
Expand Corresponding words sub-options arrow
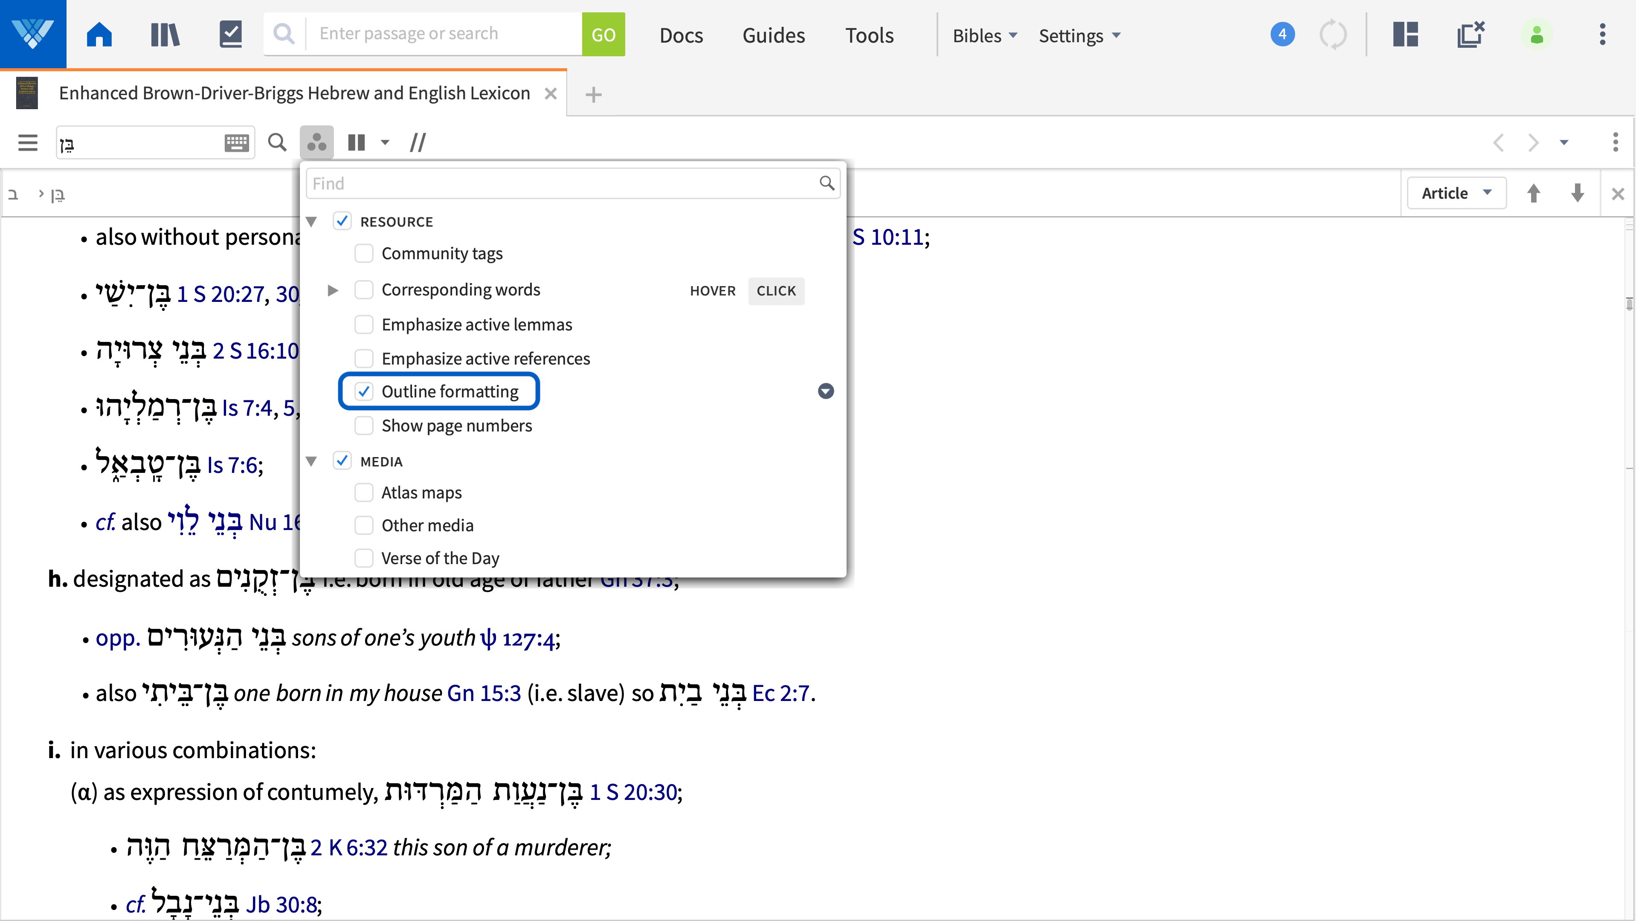pos(332,291)
